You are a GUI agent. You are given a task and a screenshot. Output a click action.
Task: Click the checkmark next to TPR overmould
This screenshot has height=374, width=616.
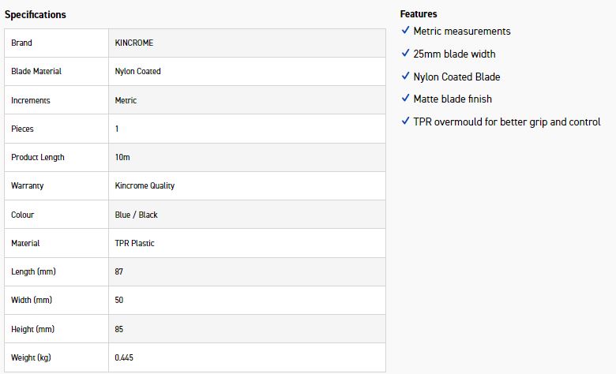point(405,122)
